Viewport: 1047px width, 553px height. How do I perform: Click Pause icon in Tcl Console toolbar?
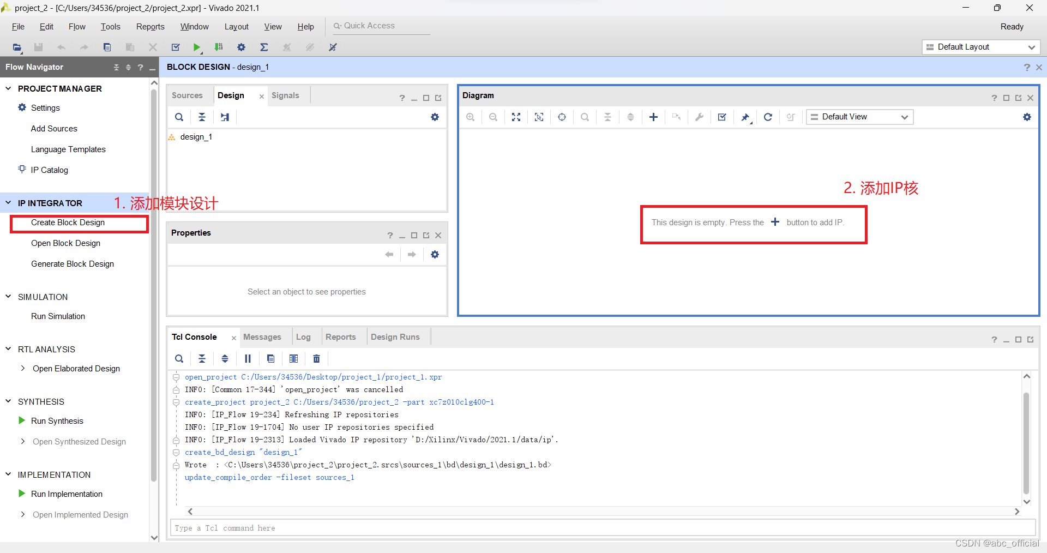pos(248,358)
